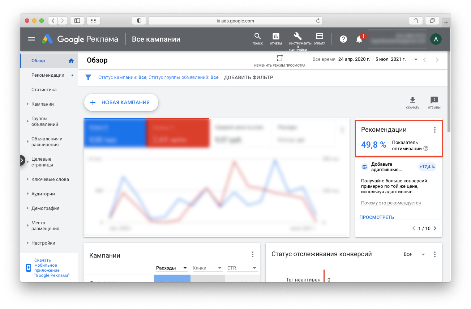
Task: Open the hamburger main menu
Action: (x=31, y=39)
